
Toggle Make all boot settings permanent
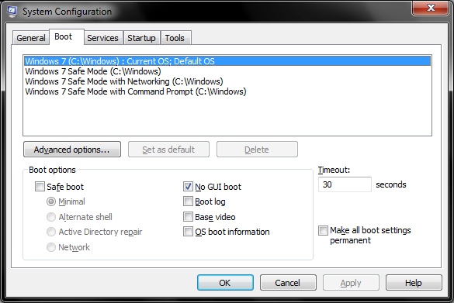[x=323, y=230]
